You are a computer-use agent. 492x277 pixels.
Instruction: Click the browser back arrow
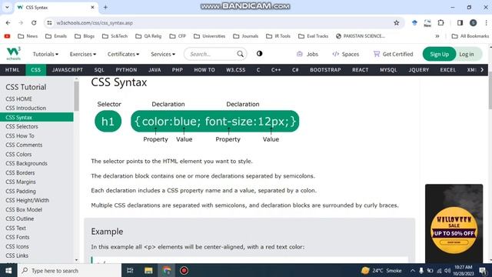pyautogui.click(x=8, y=22)
